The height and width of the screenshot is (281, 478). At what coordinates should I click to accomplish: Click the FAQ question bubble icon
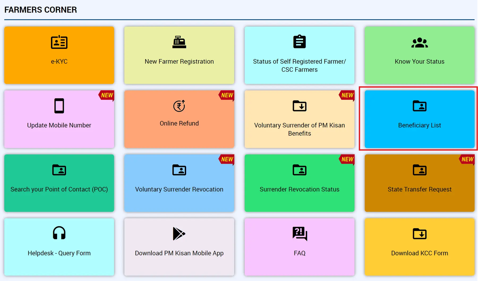[300, 234]
